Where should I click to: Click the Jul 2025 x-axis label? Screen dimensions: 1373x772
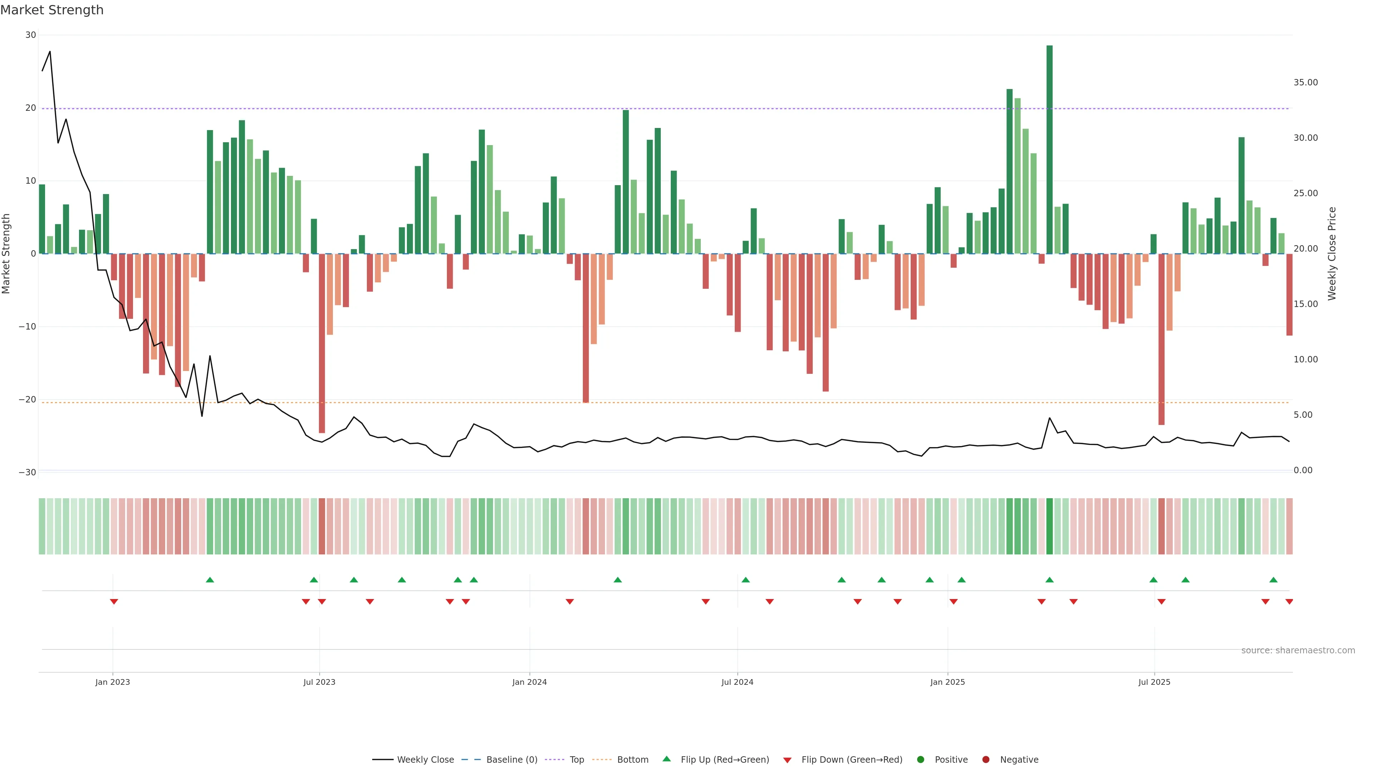point(1154,682)
